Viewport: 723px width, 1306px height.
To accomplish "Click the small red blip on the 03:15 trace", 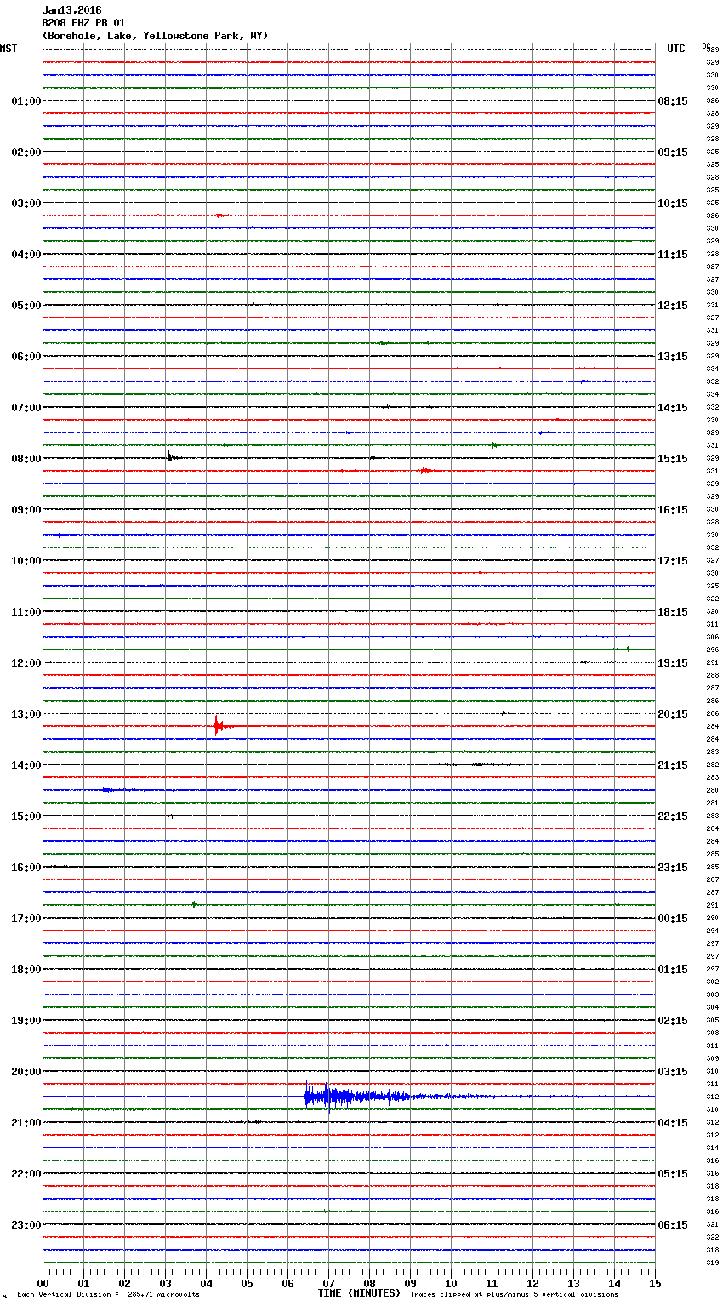I will click(219, 215).
